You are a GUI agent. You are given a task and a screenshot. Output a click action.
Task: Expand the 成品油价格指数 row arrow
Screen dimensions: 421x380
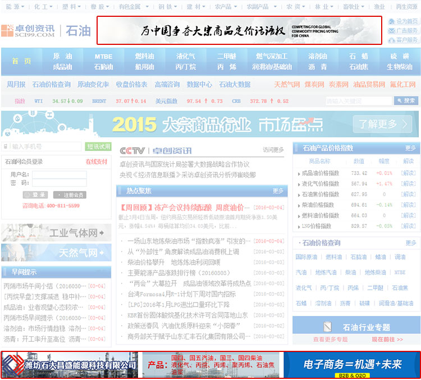click(x=298, y=173)
